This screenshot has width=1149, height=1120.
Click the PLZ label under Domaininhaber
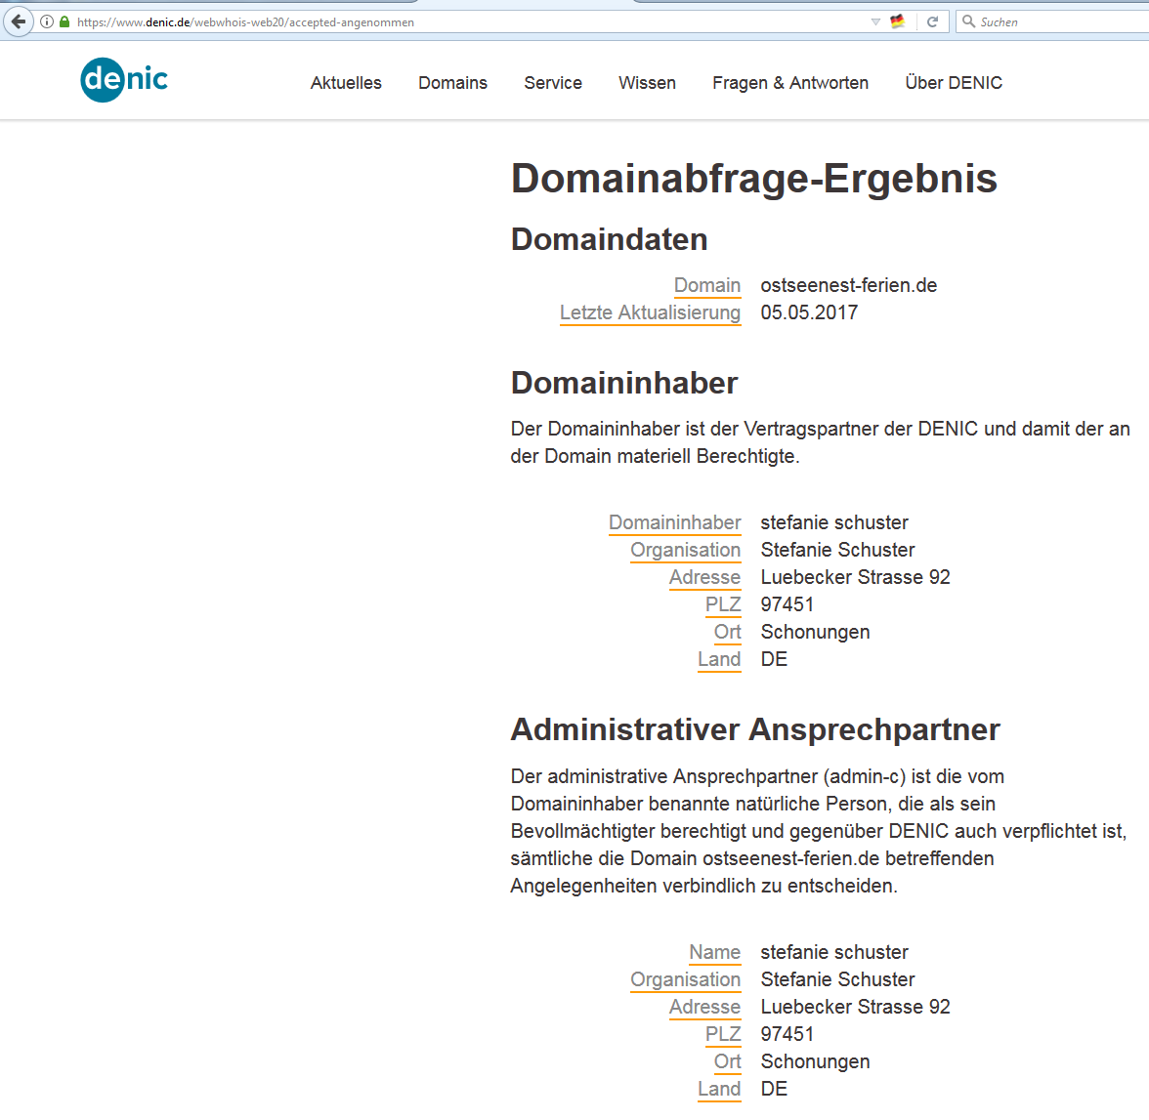click(x=723, y=604)
